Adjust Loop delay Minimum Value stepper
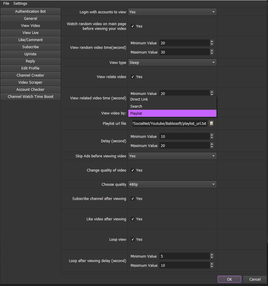Screen dimensions: 268x286 [x=212, y=256]
